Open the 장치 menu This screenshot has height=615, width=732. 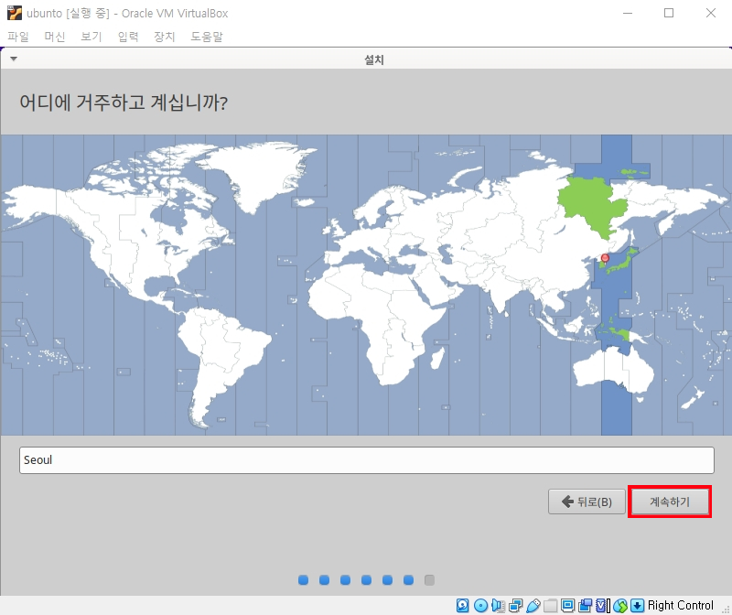pos(165,37)
